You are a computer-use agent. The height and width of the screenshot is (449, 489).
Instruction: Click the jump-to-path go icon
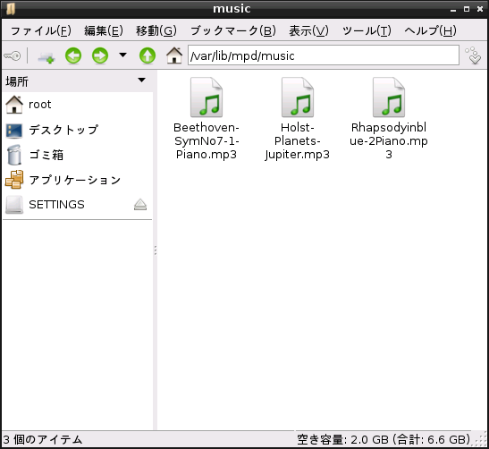(x=474, y=55)
